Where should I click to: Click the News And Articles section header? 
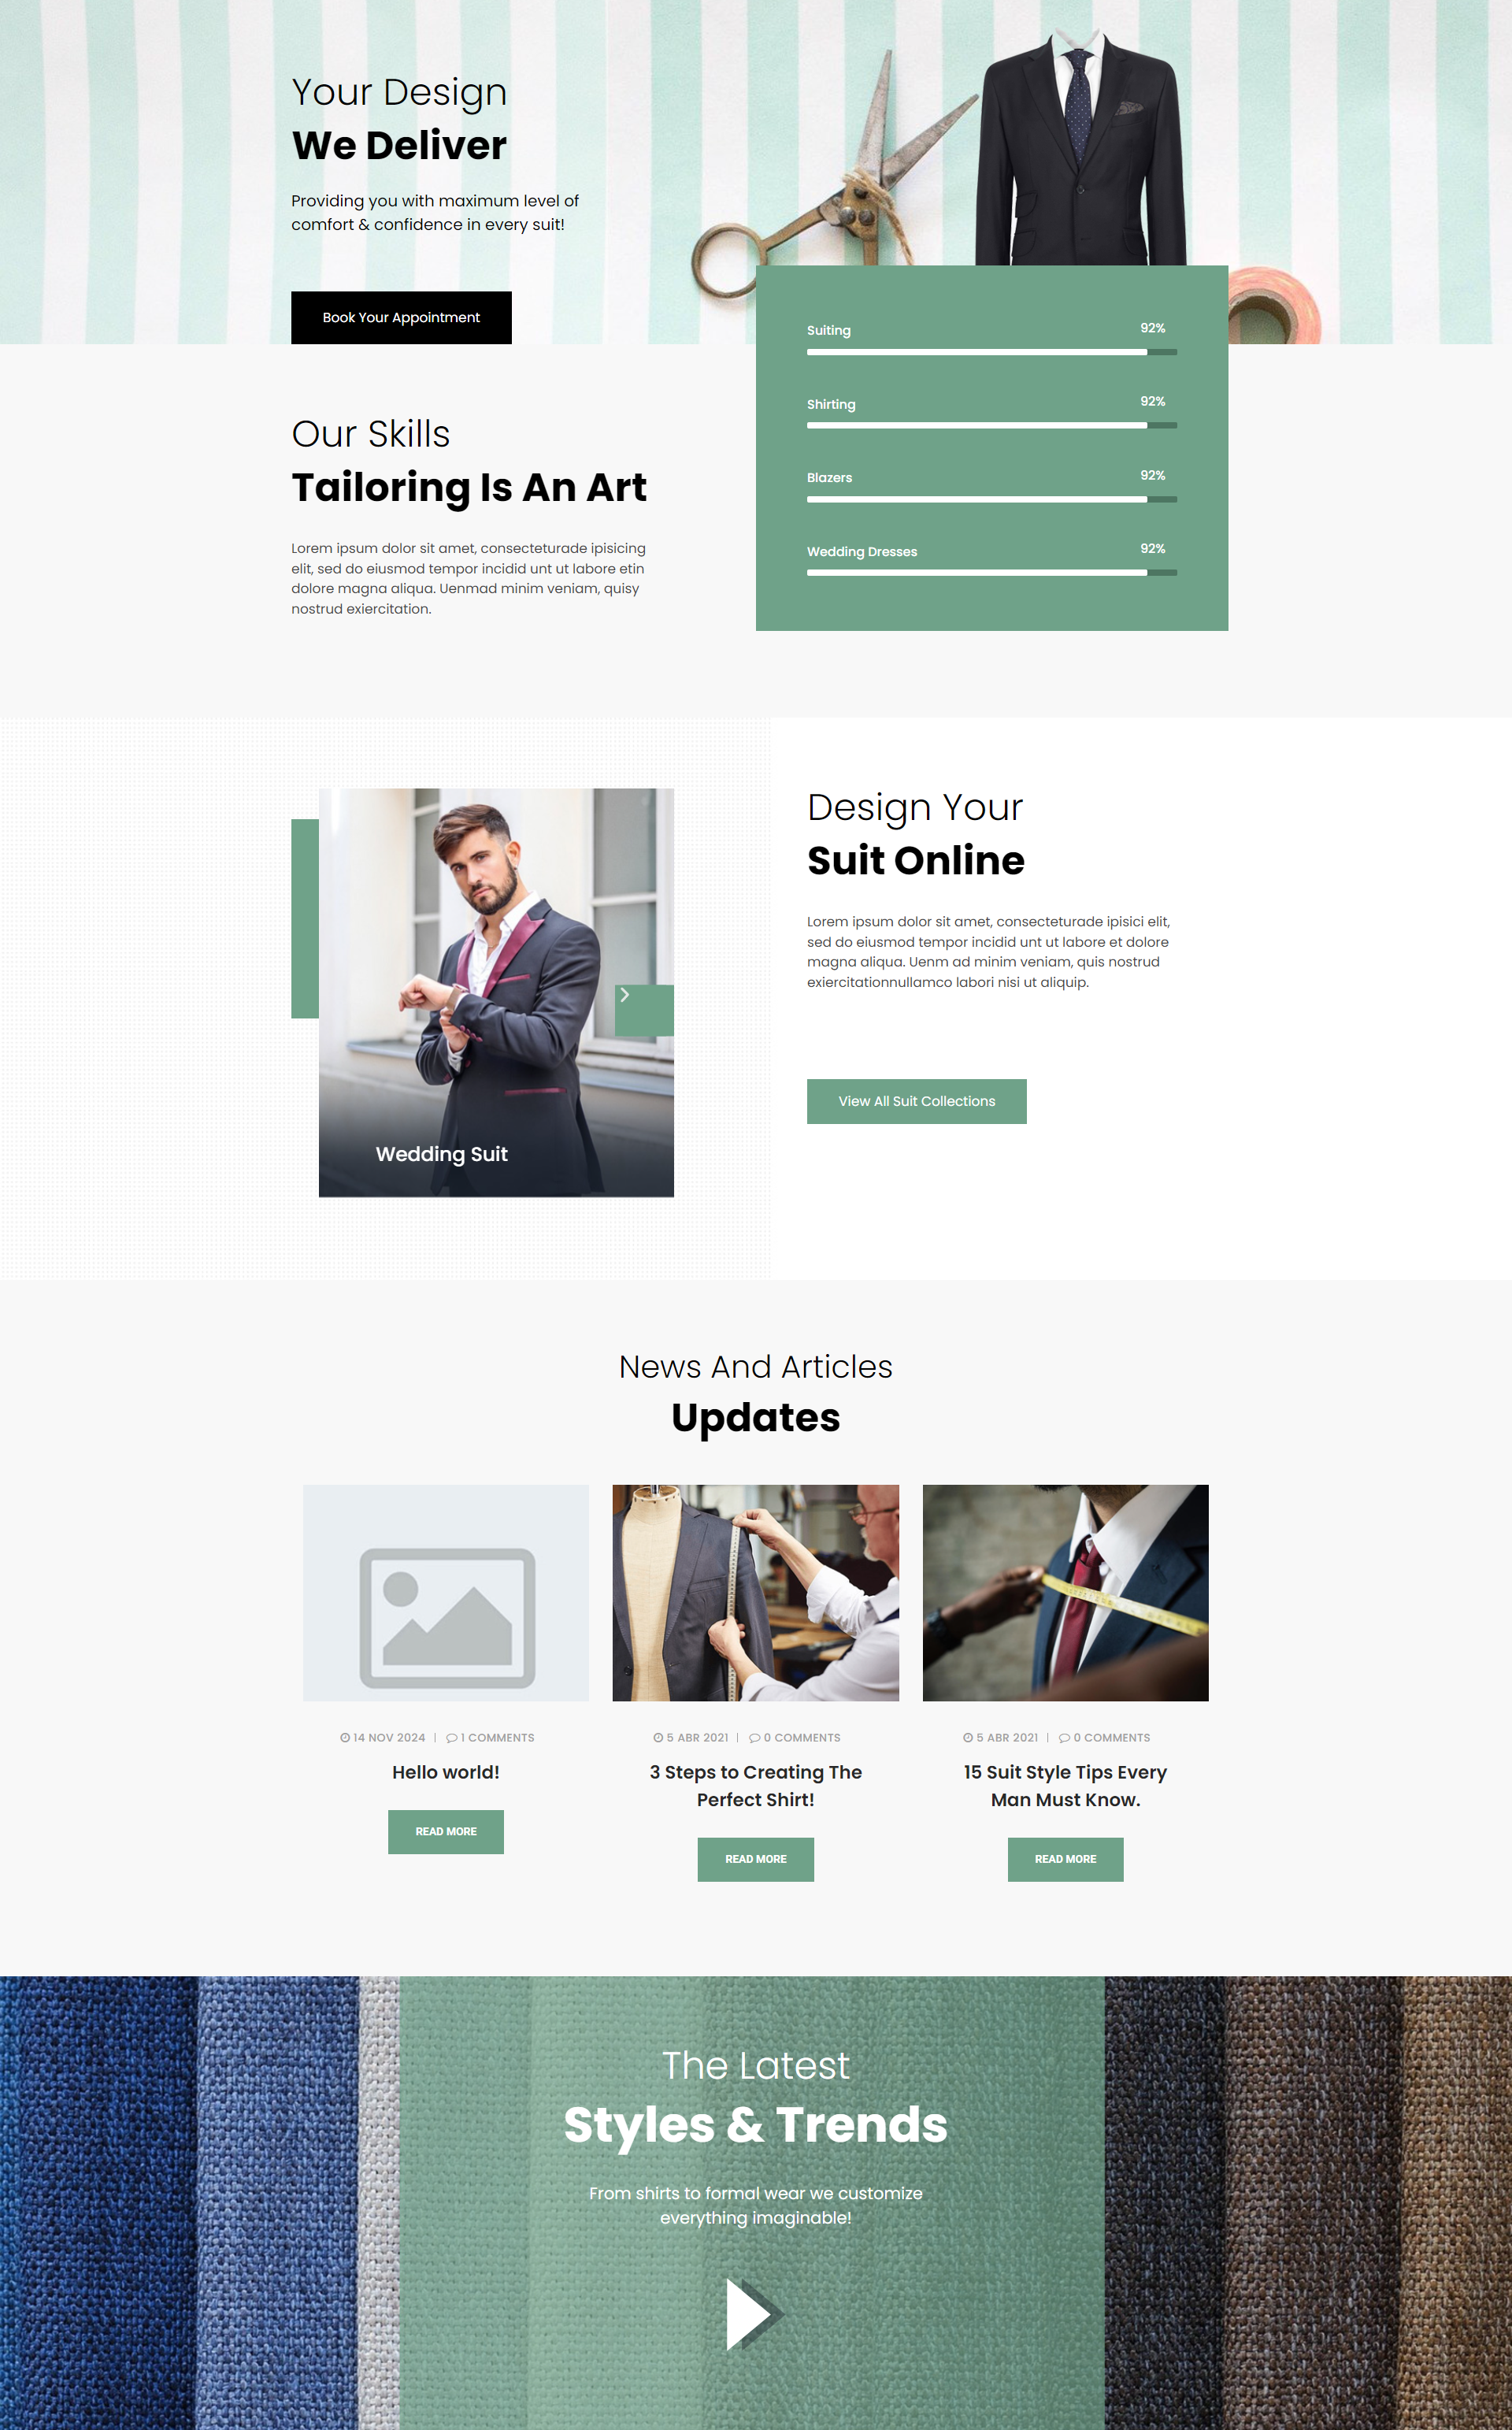[756, 1367]
